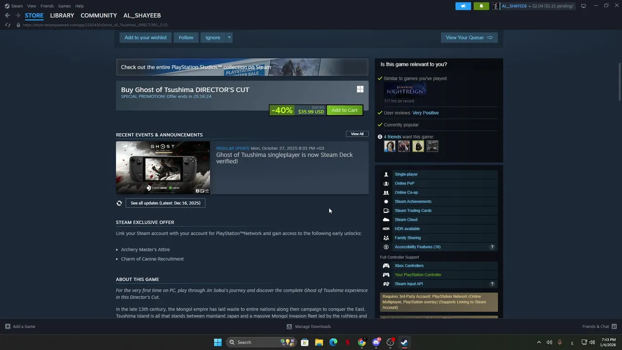The image size is (622, 350).
Task: Go back with the left arrow
Action: click(7, 16)
